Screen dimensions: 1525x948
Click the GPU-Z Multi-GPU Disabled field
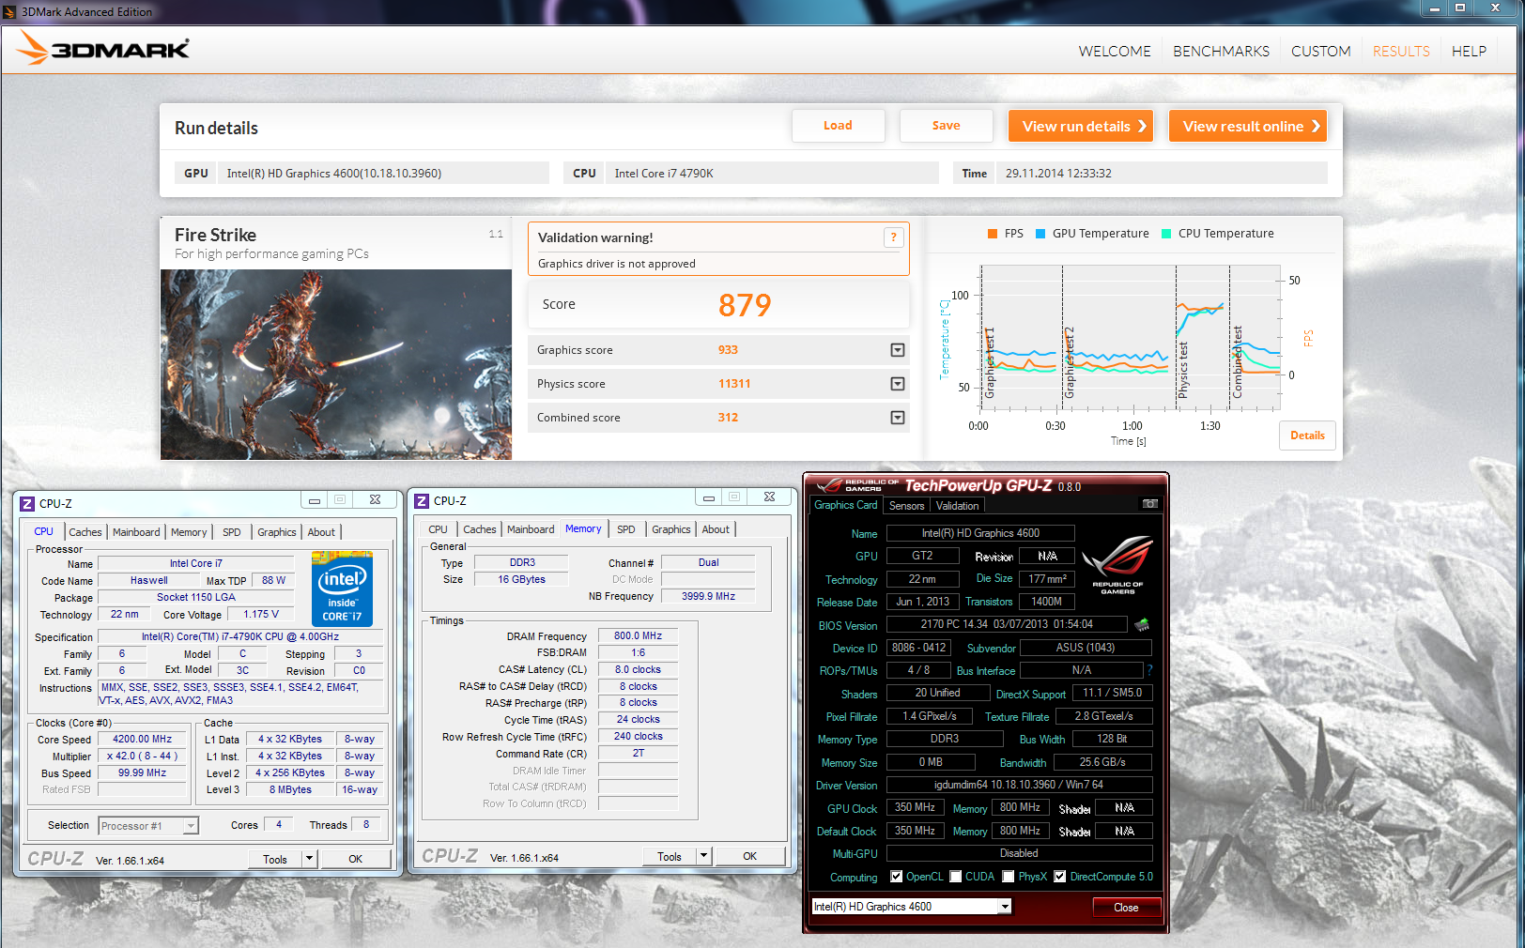(1019, 853)
